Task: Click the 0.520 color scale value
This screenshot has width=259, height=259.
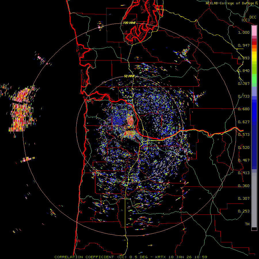Action: click(244, 148)
